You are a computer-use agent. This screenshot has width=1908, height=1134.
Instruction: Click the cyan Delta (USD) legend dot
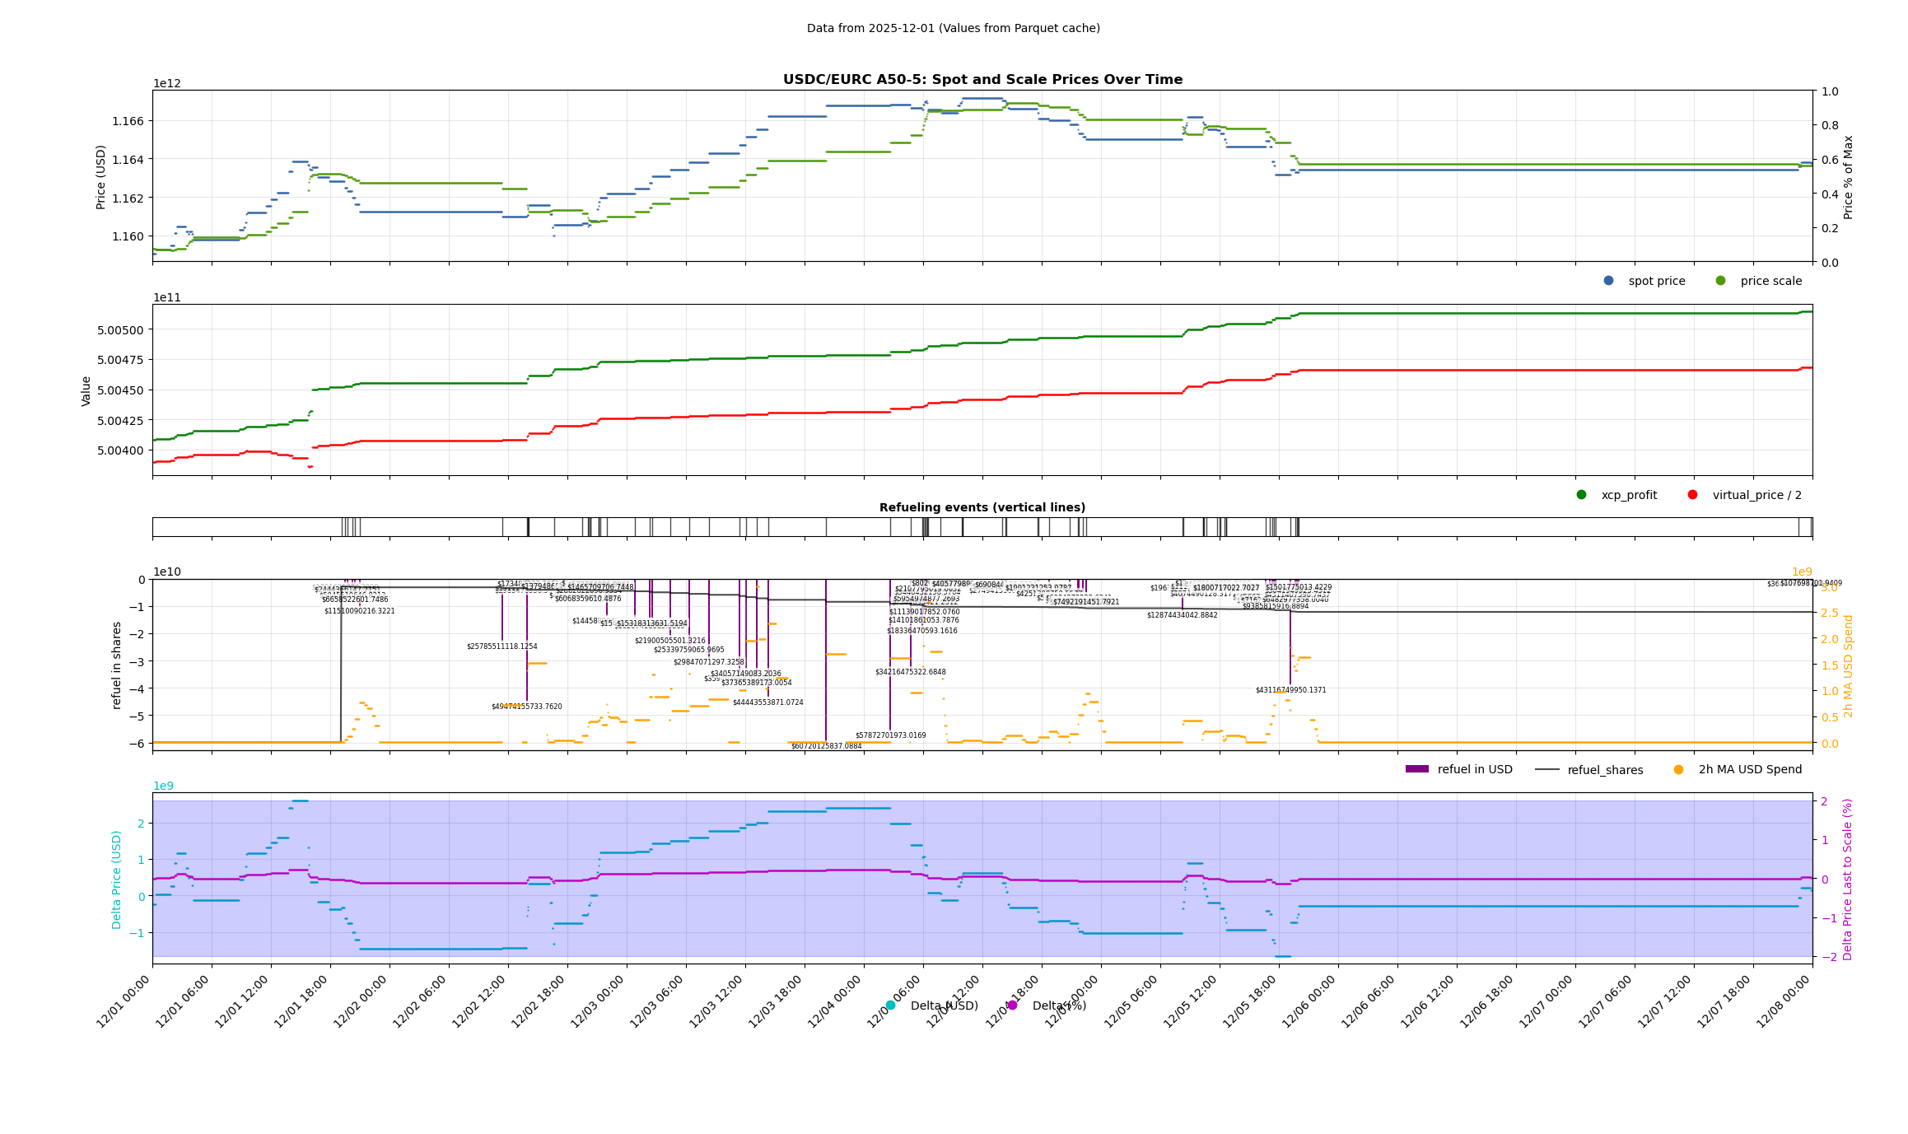click(x=890, y=1006)
